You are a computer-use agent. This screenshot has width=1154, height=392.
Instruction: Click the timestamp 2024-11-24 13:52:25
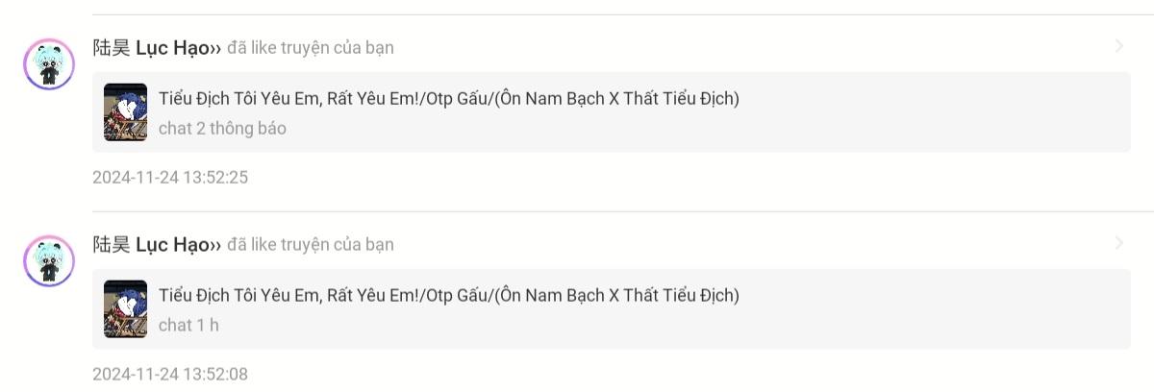(x=170, y=178)
